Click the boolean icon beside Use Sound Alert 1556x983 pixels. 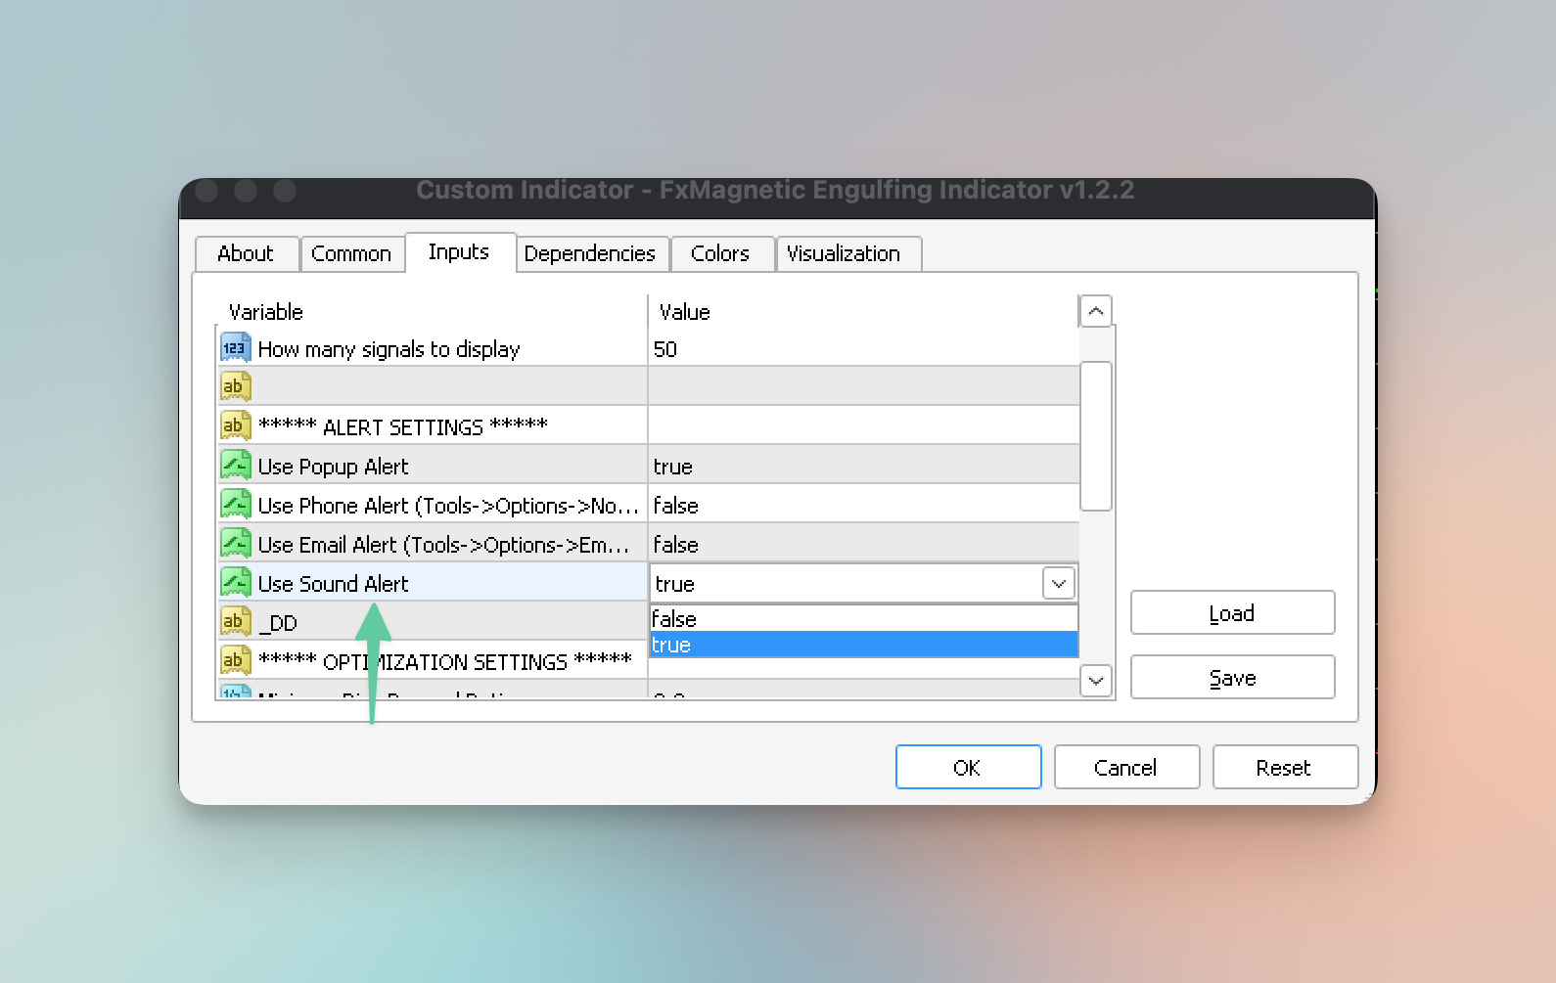[236, 582]
